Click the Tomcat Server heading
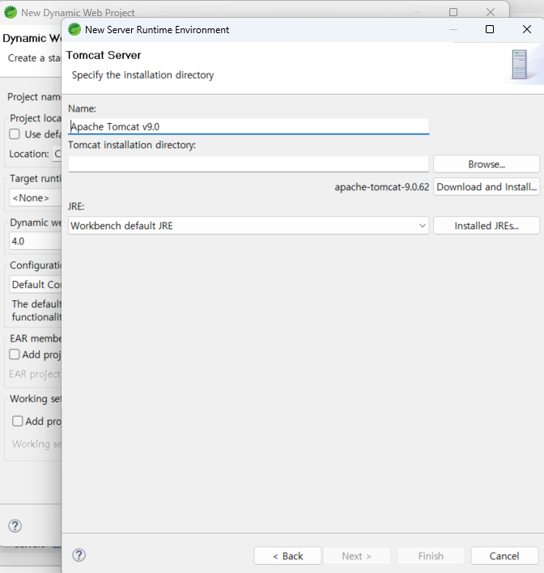The height and width of the screenshot is (573, 544). [x=104, y=55]
